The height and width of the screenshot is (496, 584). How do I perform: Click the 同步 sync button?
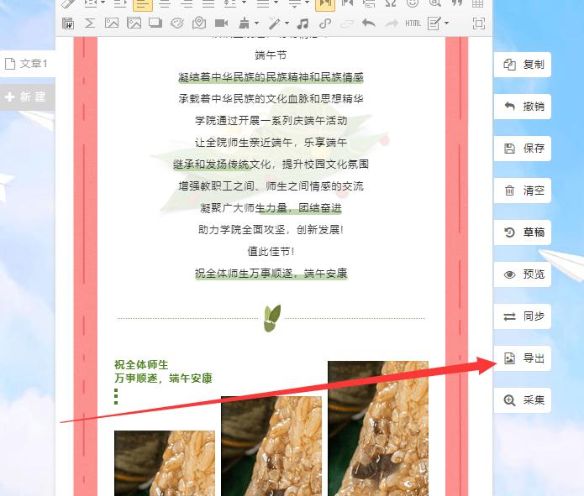coord(522,316)
